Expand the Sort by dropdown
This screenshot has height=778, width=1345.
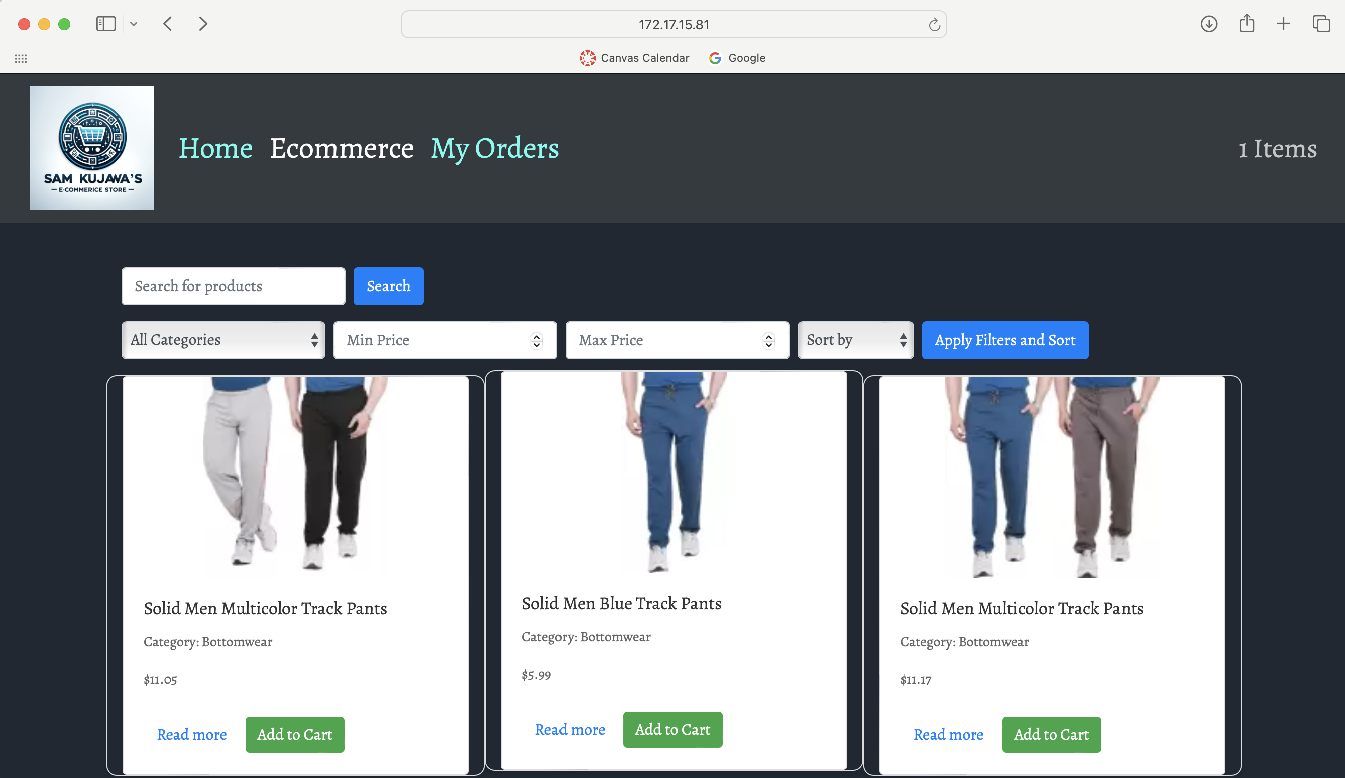[x=855, y=340]
